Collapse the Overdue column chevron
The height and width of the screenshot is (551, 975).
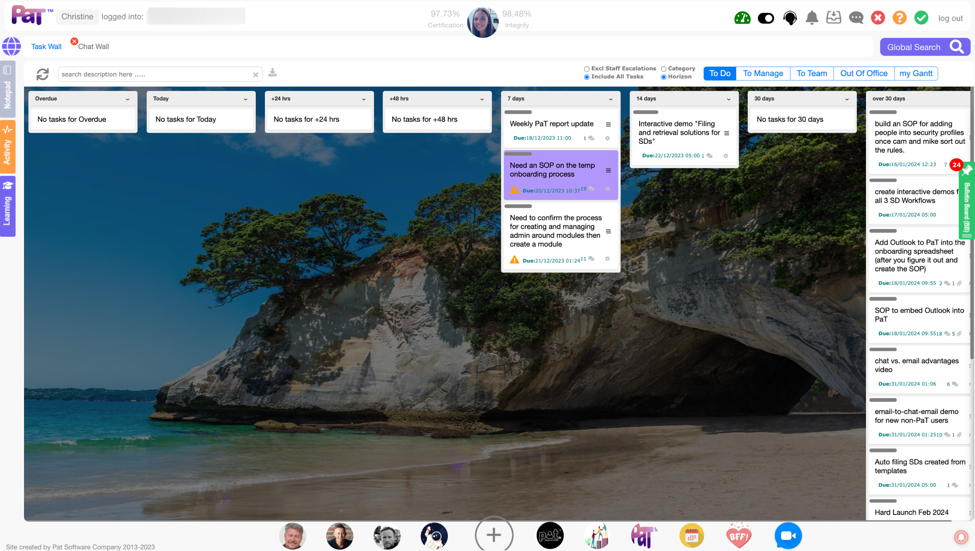click(128, 99)
